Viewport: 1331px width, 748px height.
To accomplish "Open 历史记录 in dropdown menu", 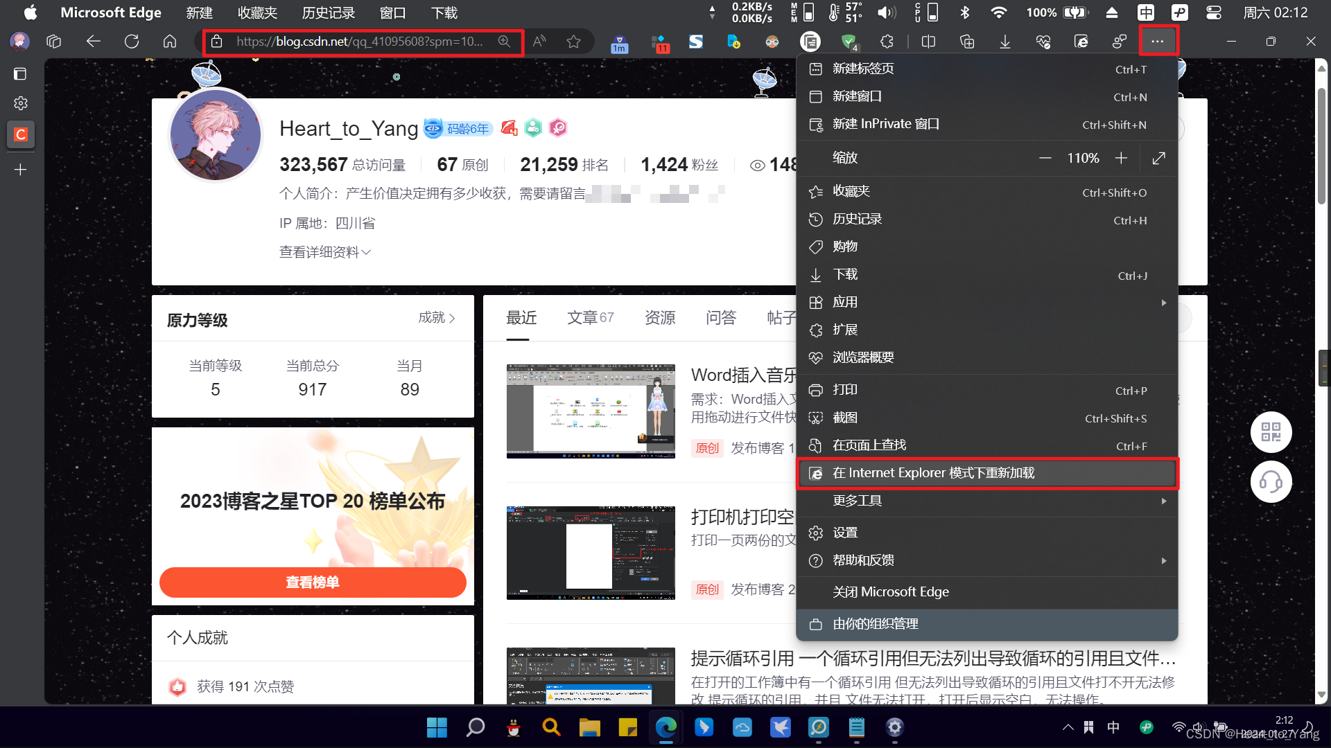I will (987, 220).
